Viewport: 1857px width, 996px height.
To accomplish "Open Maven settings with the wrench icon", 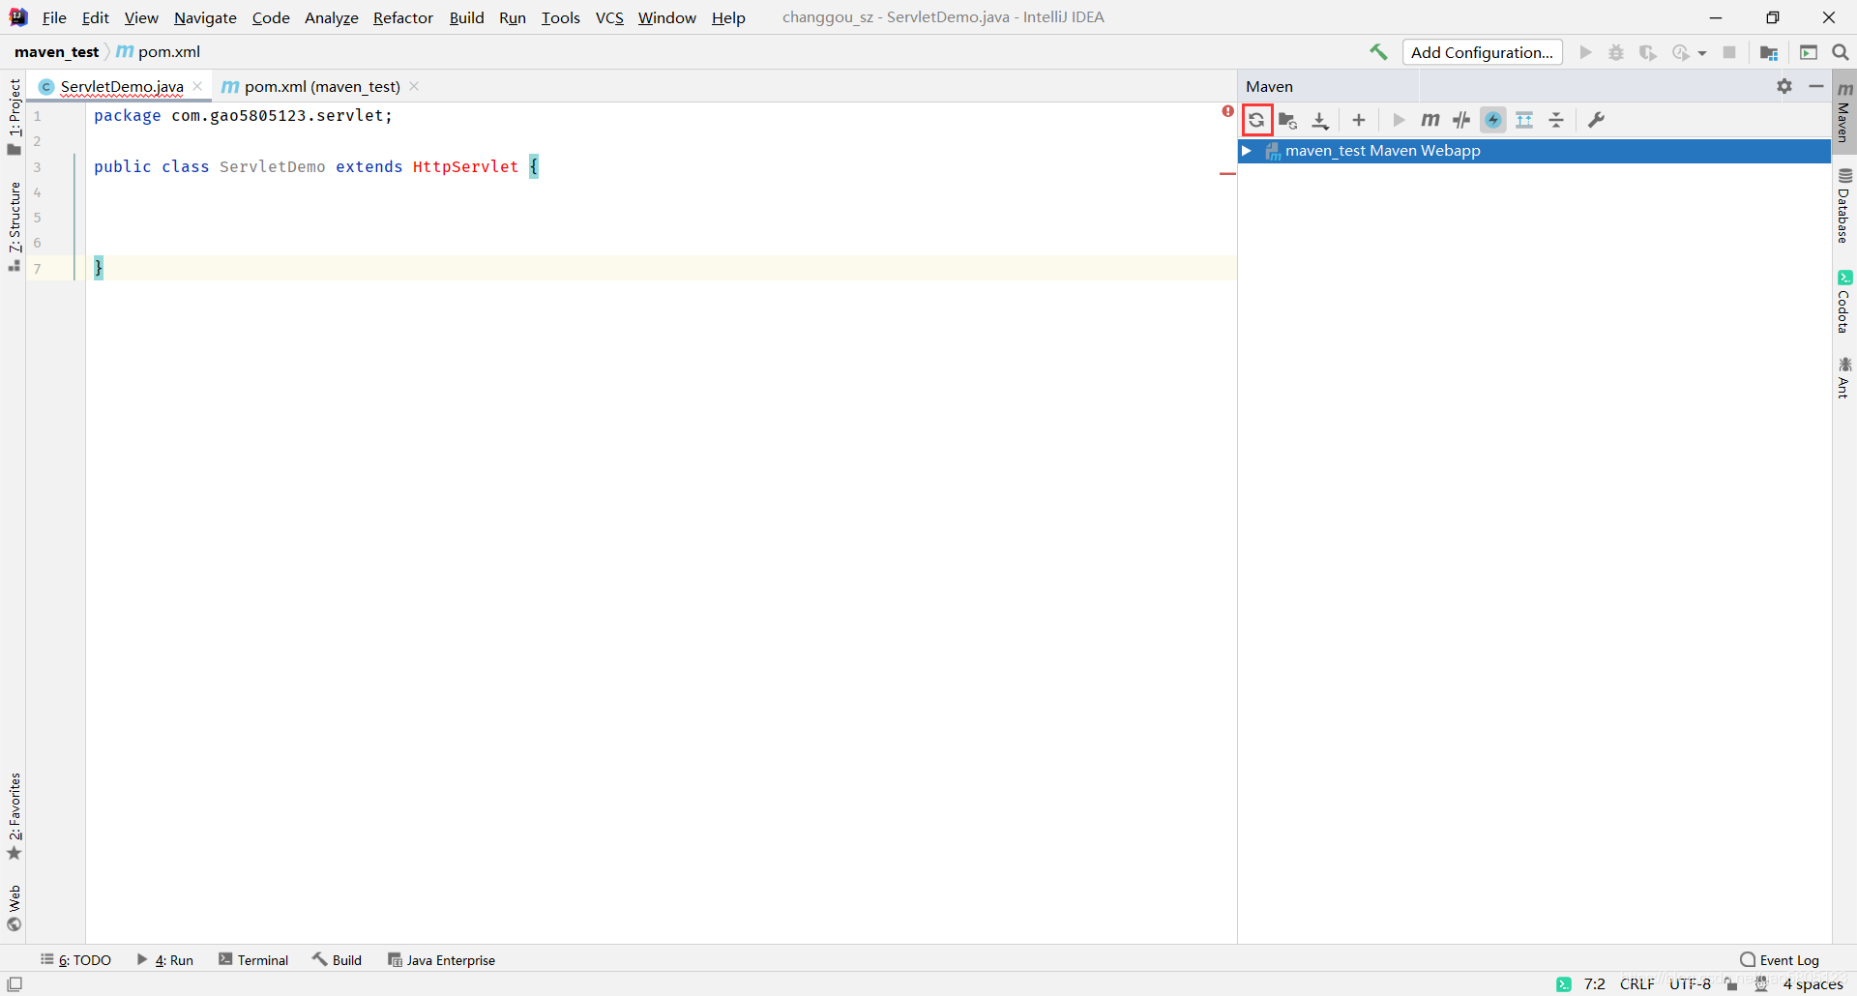I will (x=1597, y=120).
